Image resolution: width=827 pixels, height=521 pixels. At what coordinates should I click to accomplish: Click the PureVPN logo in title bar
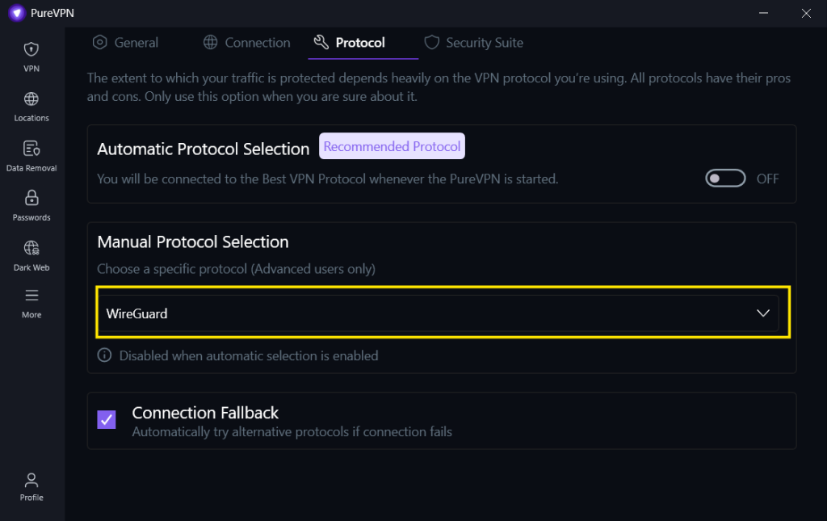pos(17,13)
